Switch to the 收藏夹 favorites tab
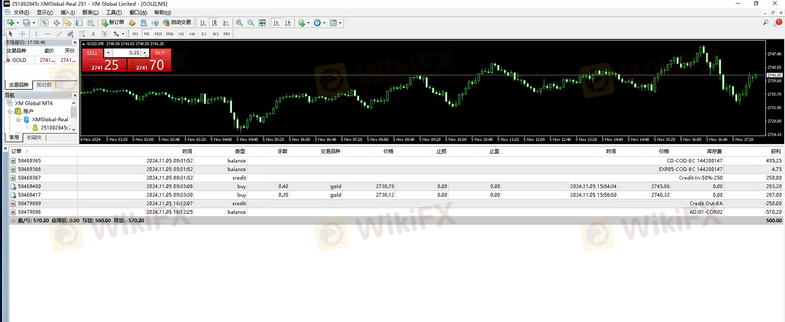The width and height of the screenshot is (785, 322). pos(34,137)
